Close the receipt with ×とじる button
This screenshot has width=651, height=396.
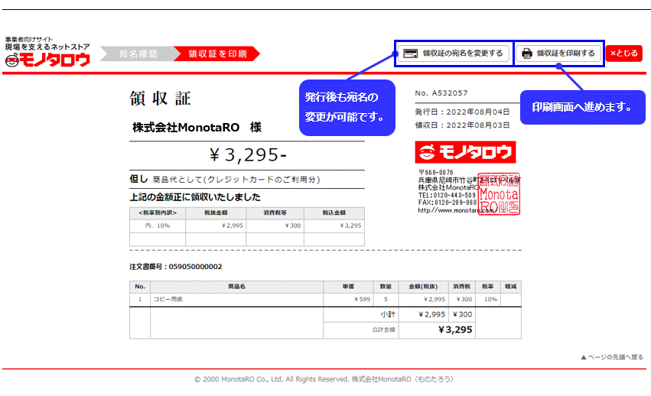pyautogui.click(x=624, y=54)
